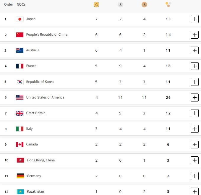Click the Silver medal column icon

[120, 4]
